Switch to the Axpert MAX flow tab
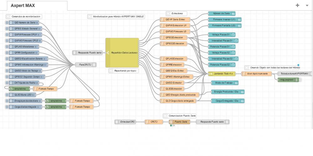 [x=37, y=6]
